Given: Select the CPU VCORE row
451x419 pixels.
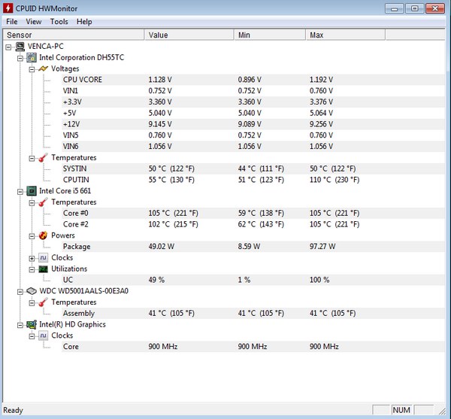Looking at the screenshot, I should point(253,80).
